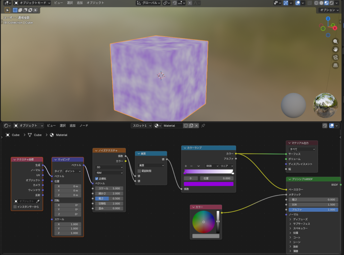Click the purple color swatch in カラーランプ

(209, 184)
